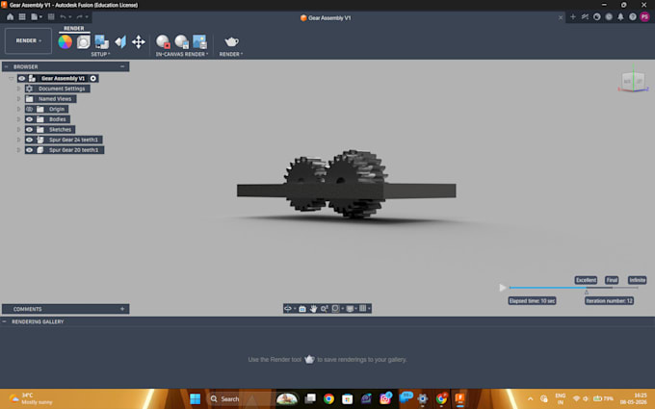655x409 pixels.
Task: Expand the Named Views node
Action: pos(18,98)
